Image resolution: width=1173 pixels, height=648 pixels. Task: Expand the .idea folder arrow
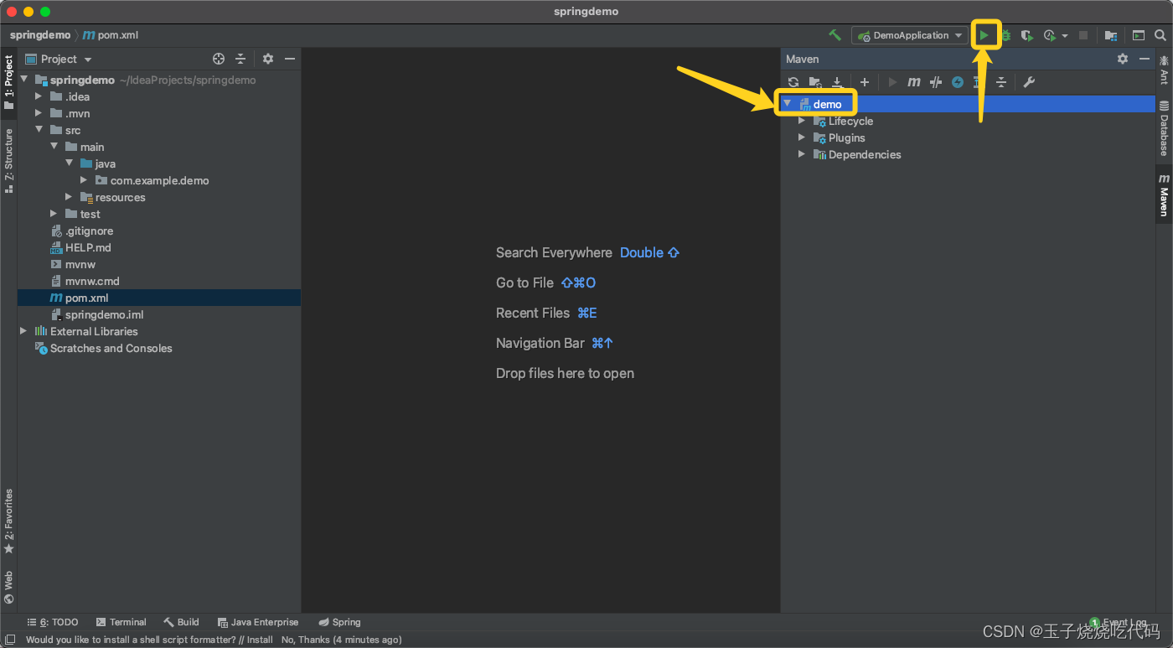point(39,97)
